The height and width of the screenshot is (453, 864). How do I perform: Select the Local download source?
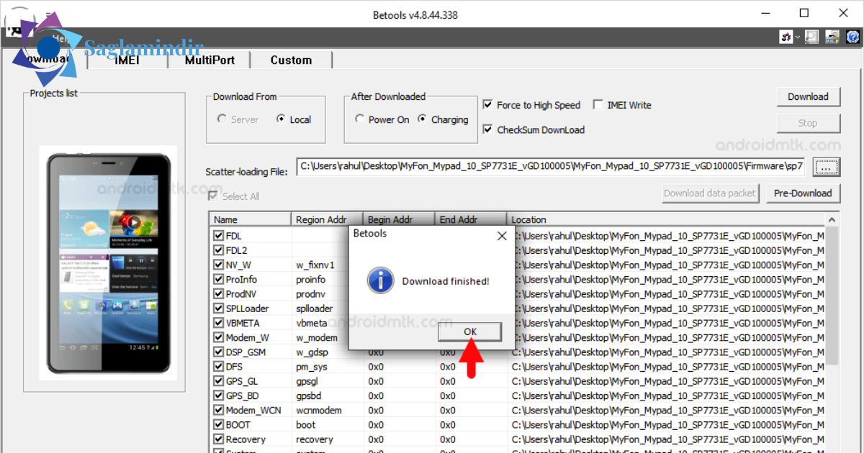[294, 119]
